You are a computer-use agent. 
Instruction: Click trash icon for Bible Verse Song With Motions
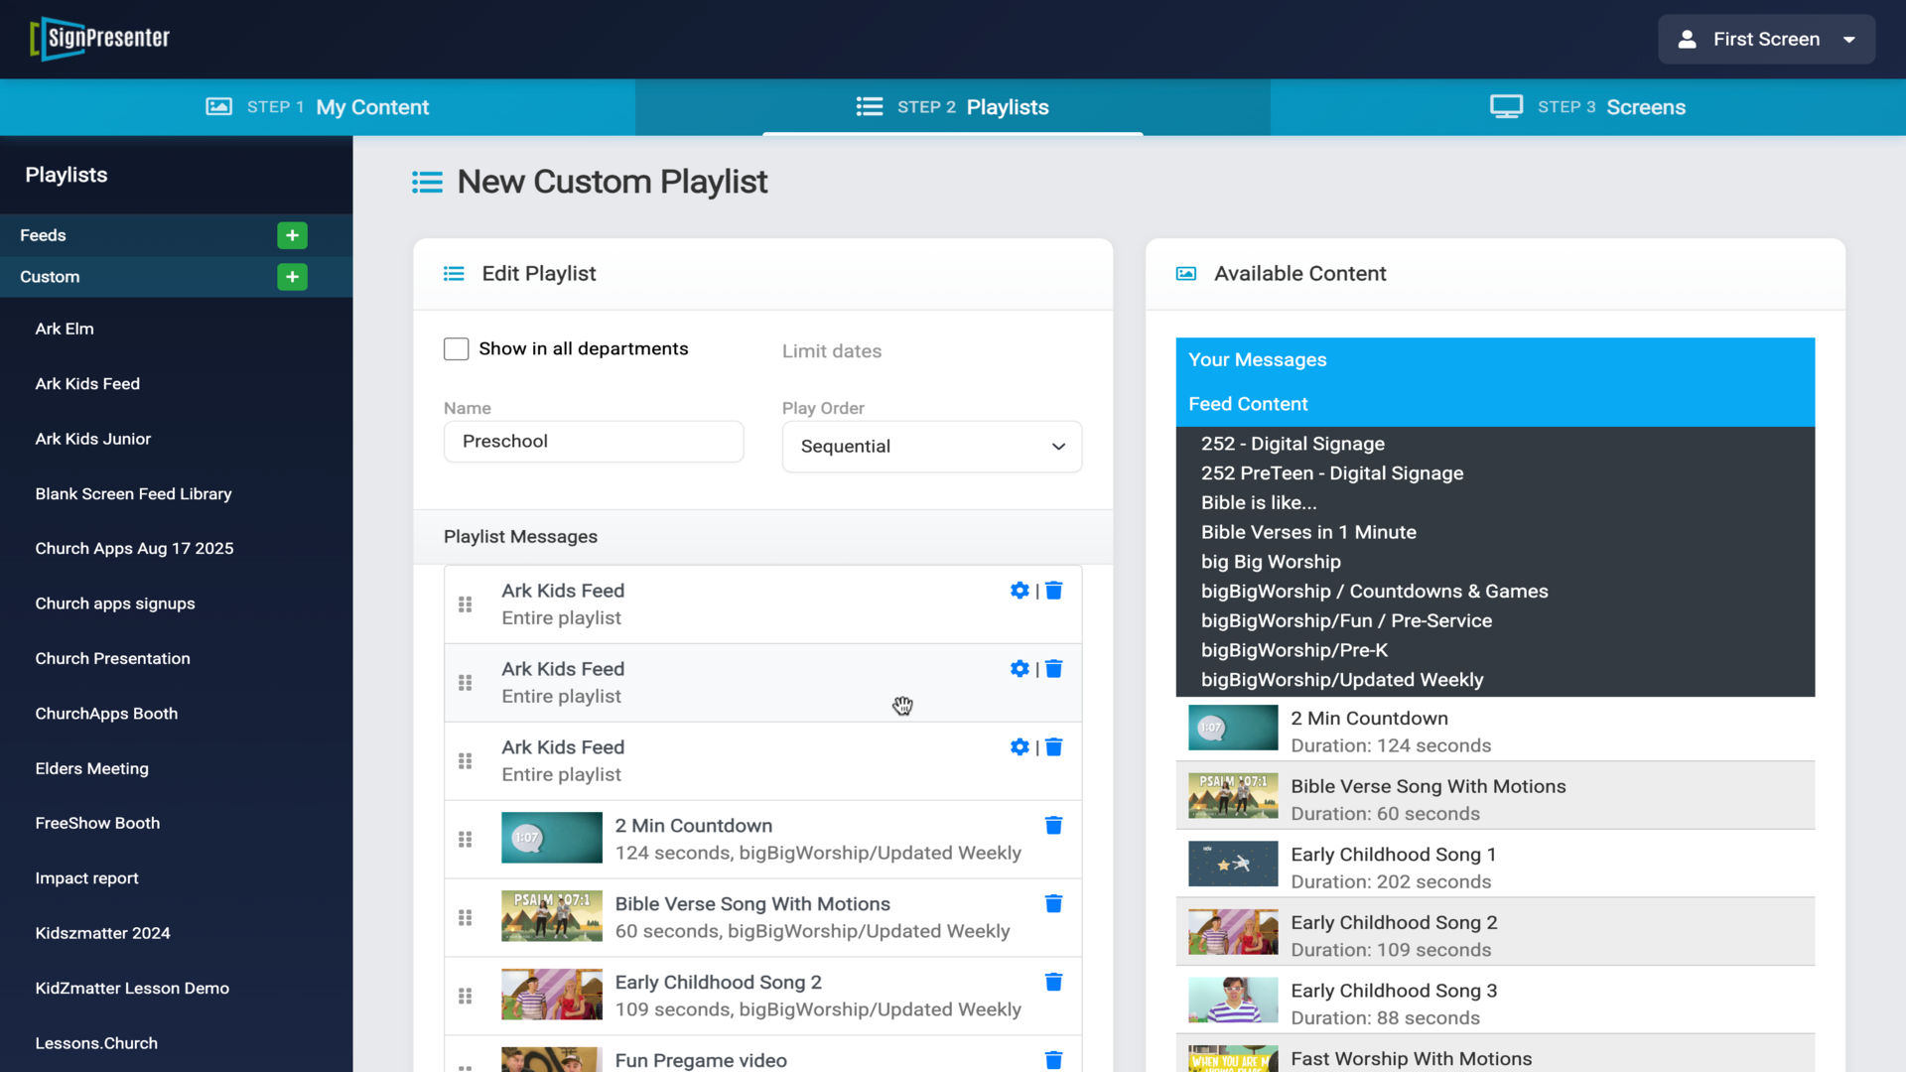click(x=1053, y=903)
